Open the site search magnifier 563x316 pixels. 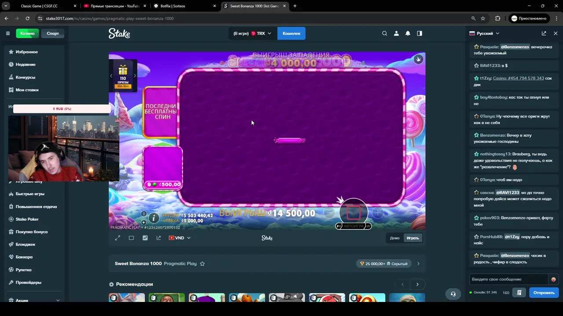(x=384, y=33)
